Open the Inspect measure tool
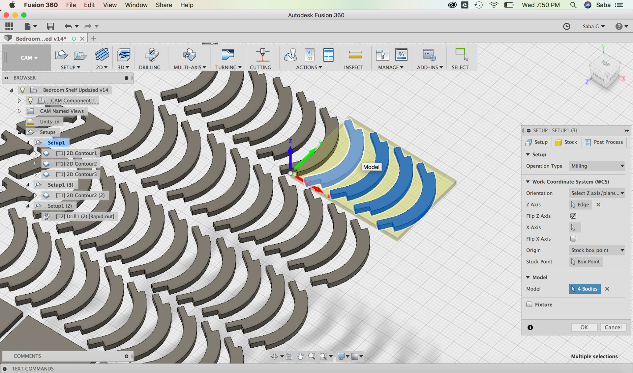The image size is (633, 373). click(355, 55)
